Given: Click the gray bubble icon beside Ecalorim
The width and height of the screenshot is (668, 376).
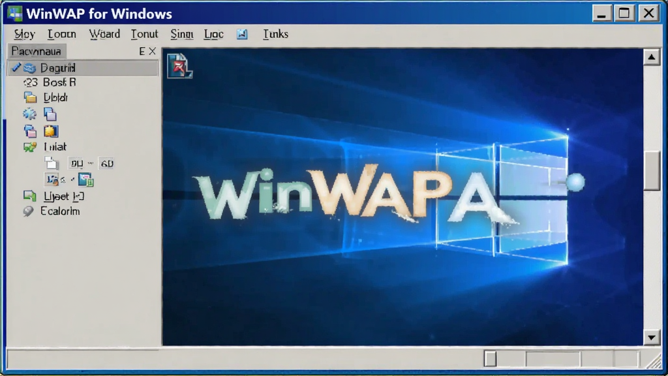Looking at the screenshot, I should click(29, 211).
